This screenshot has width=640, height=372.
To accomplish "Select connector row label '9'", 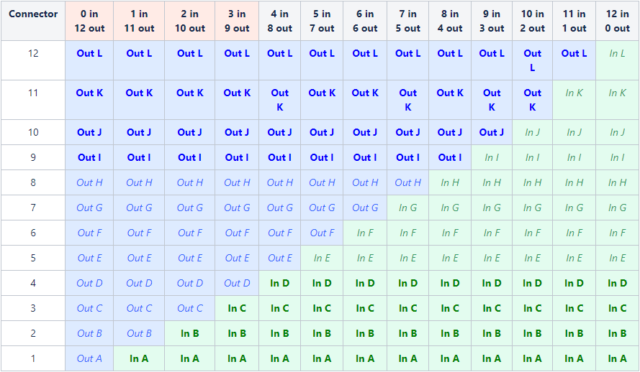I will pyautogui.click(x=33, y=157).
